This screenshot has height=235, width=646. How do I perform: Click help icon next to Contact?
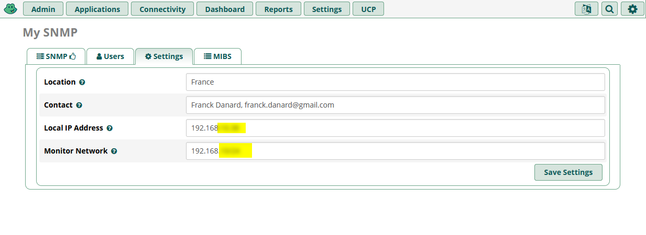click(x=79, y=105)
